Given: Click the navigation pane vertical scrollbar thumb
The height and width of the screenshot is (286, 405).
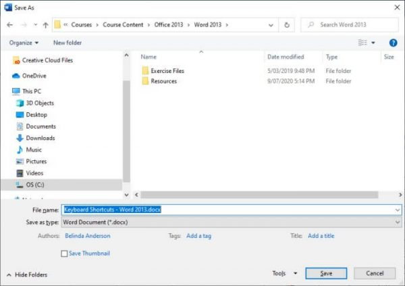Looking at the screenshot, I should pos(126,131).
